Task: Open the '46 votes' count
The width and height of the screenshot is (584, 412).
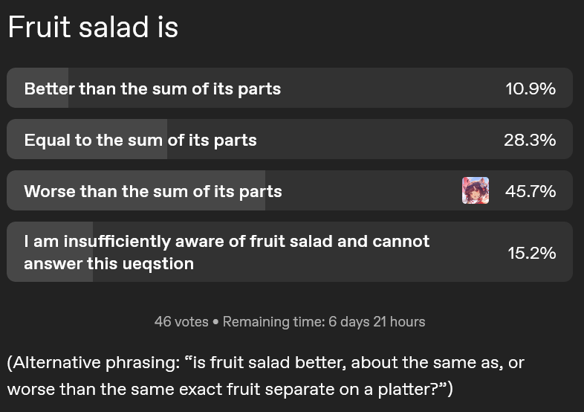Action: click(181, 321)
